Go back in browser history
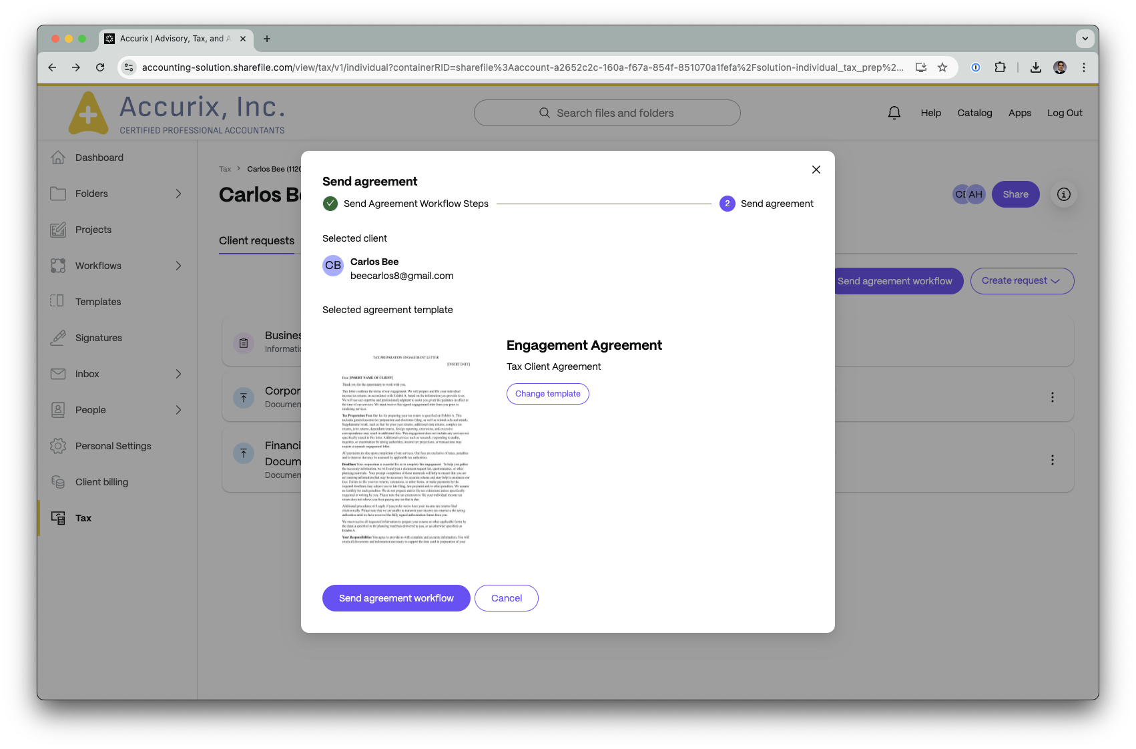The image size is (1136, 749). click(x=52, y=67)
